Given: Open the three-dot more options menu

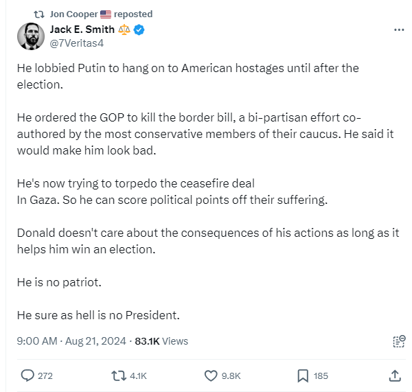Looking at the screenshot, I should click(398, 30).
